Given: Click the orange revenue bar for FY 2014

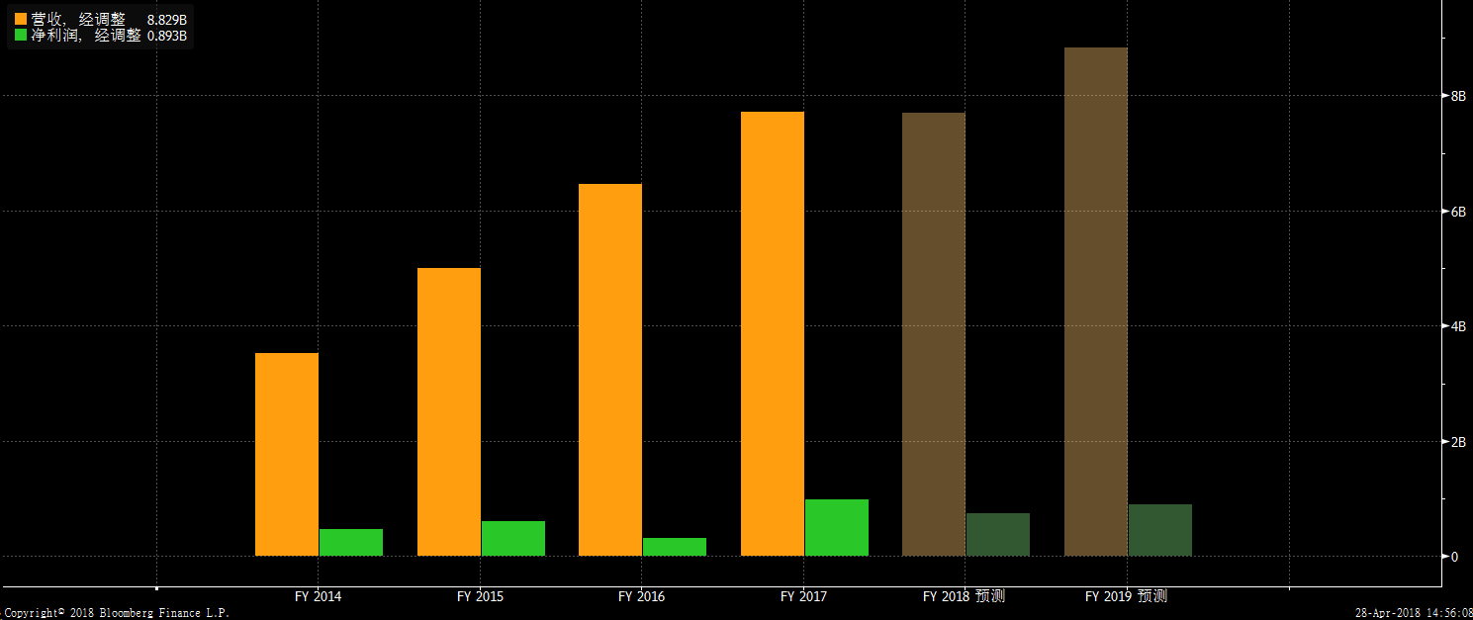Looking at the screenshot, I should pyautogui.click(x=287, y=454).
